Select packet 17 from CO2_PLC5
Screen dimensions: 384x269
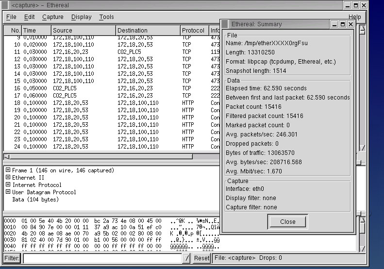(x=112, y=96)
